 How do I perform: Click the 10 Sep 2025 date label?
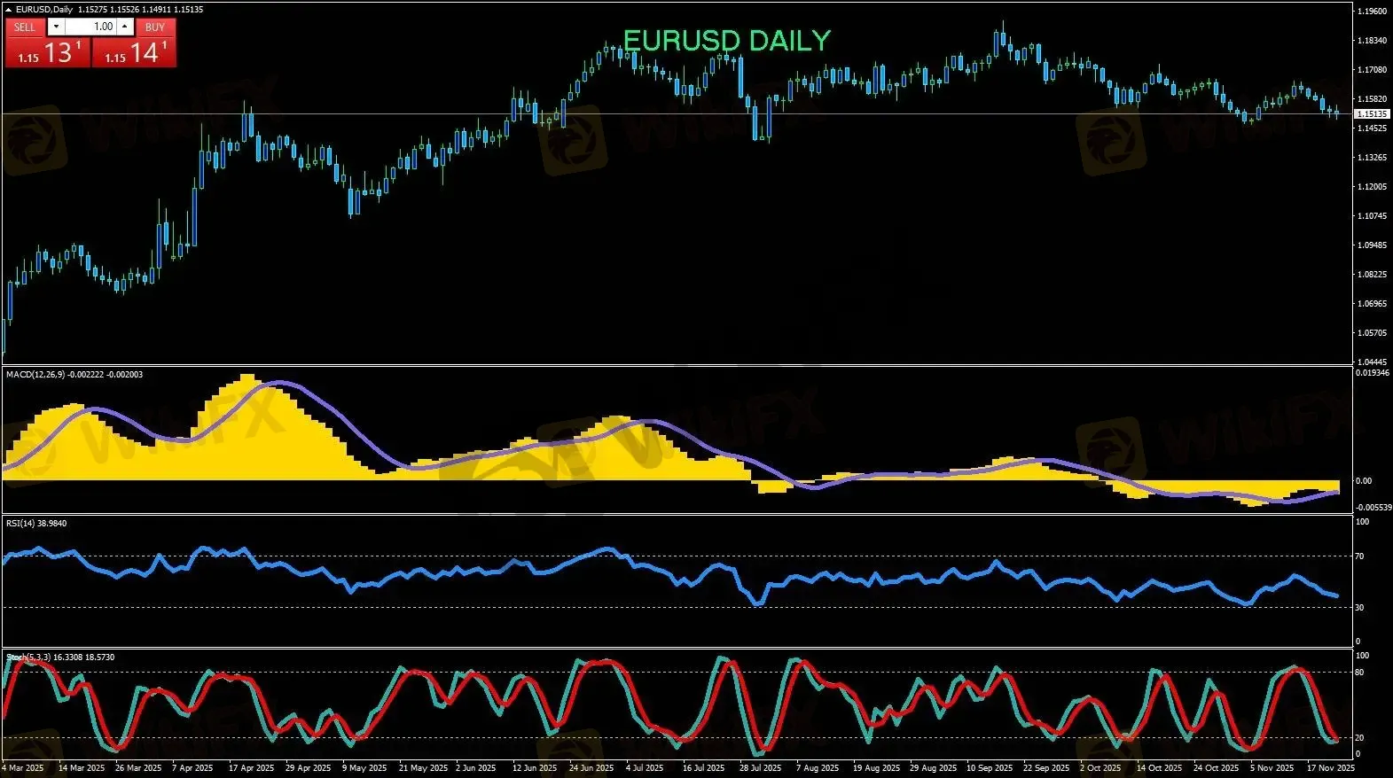click(x=990, y=768)
